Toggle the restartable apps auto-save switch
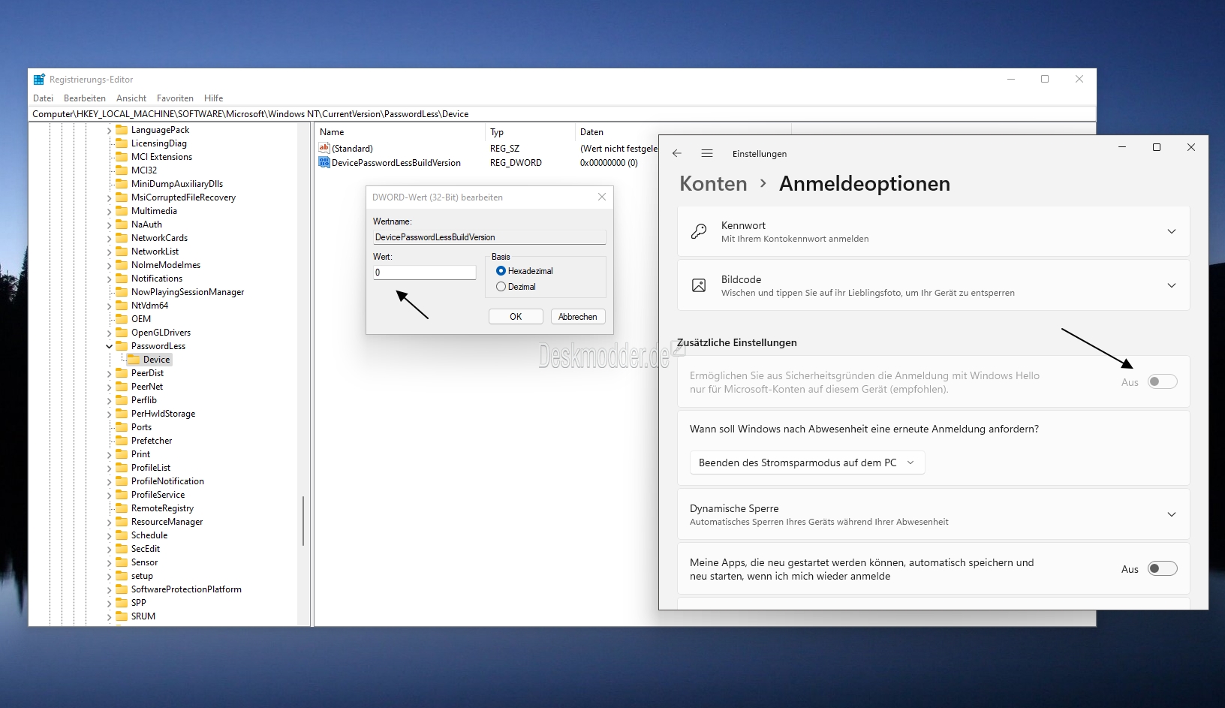1225x708 pixels. pos(1162,569)
